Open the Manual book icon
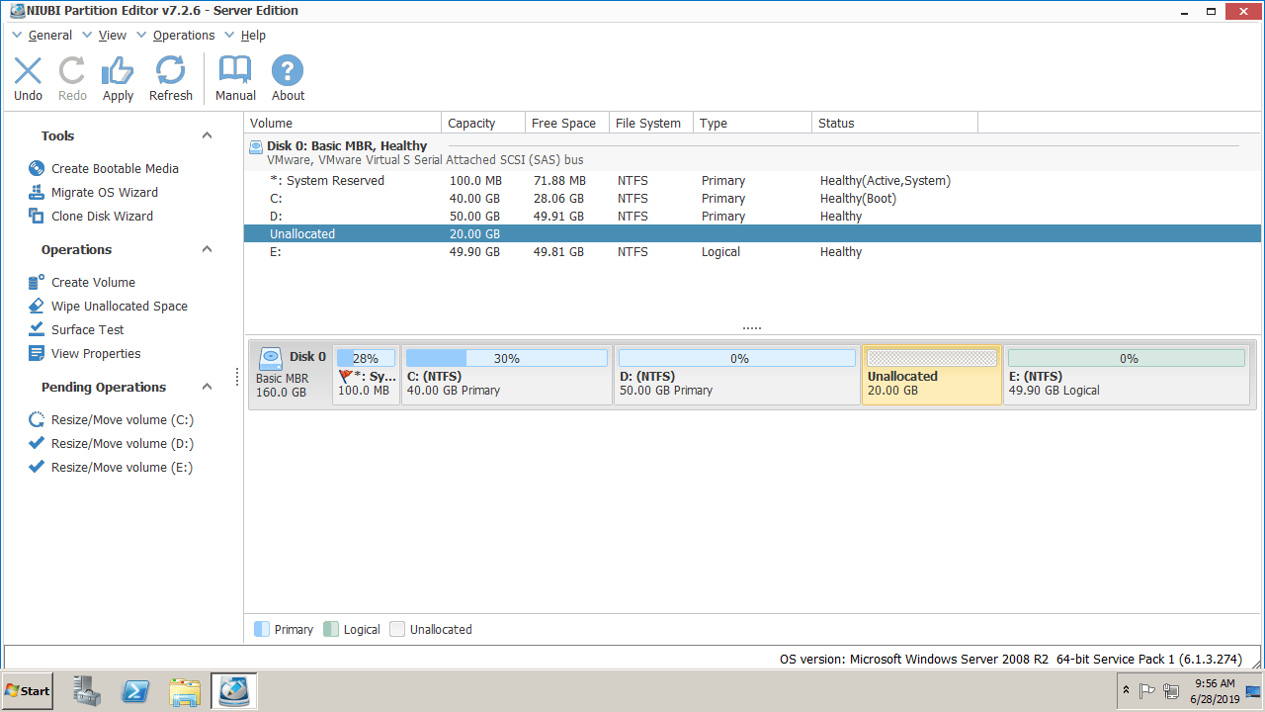Viewport: 1265px width, 712px height. coord(235,72)
